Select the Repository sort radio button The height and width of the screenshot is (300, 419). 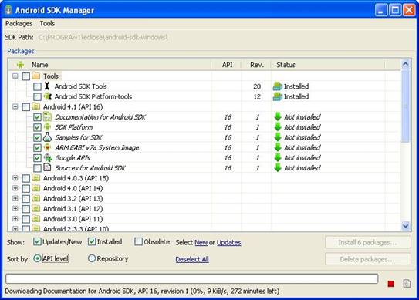pos(92,258)
